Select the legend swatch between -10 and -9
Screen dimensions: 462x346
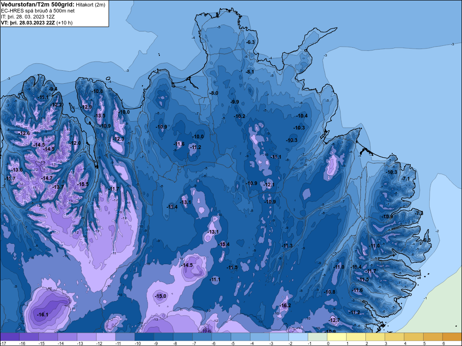(144, 337)
